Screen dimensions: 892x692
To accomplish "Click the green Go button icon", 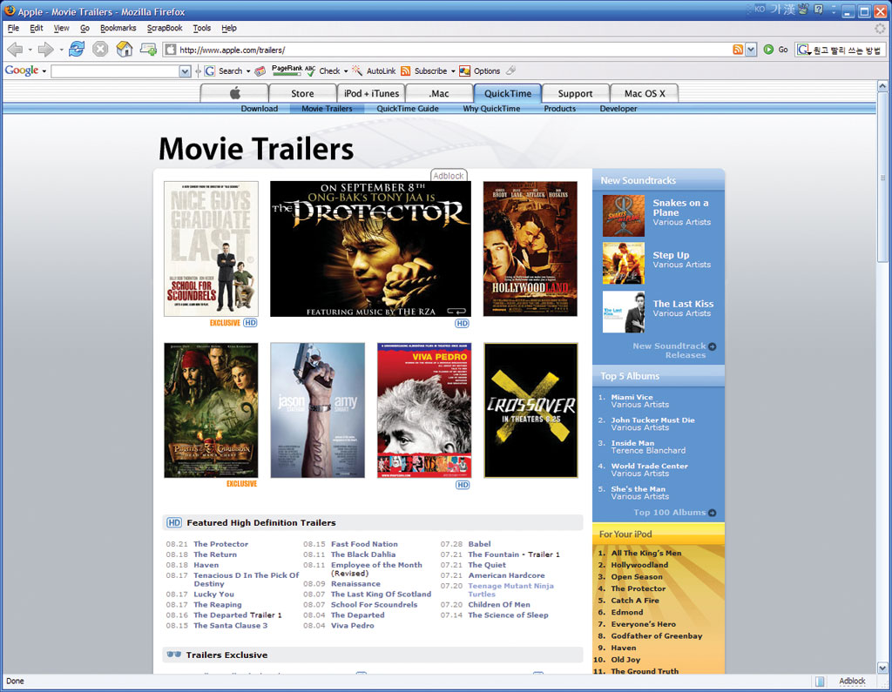I will pyautogui.click(x=768, y=50).
